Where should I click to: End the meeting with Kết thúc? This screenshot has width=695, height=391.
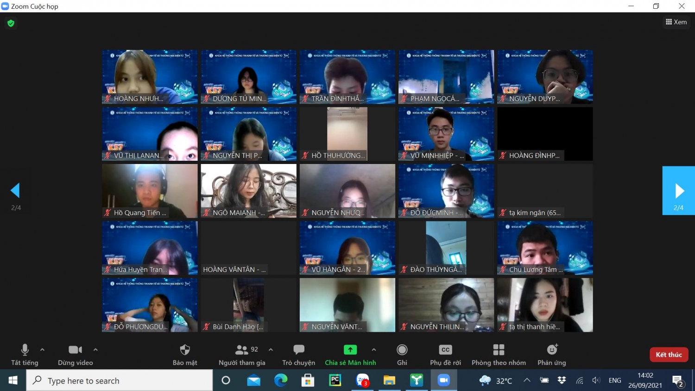click(669, 354)
